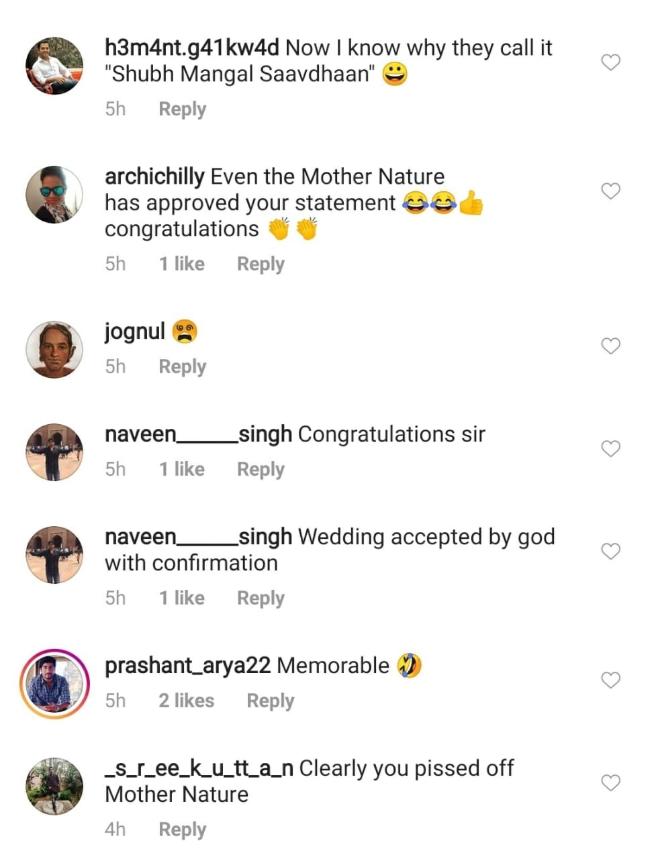The width and height of the screenshot is (656, 859).
Task: Like the 'Wedding accepted by god' comment
Action: coord(610,551)
